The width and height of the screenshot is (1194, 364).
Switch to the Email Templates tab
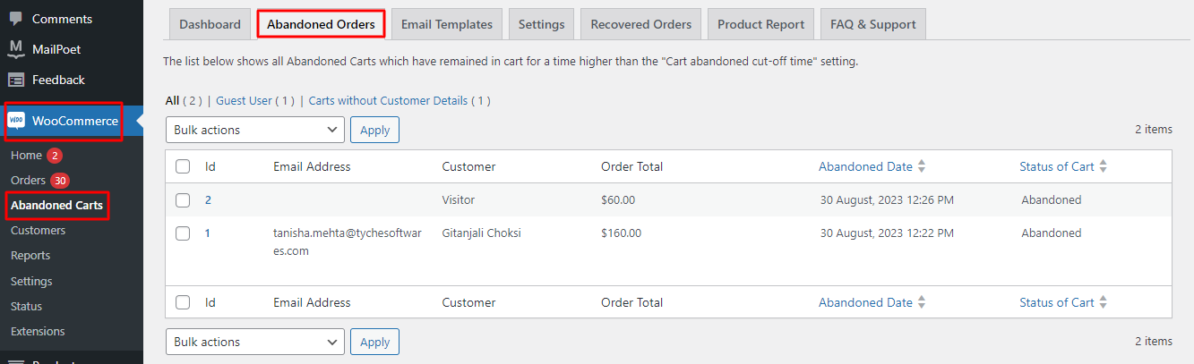click(447, 24)
